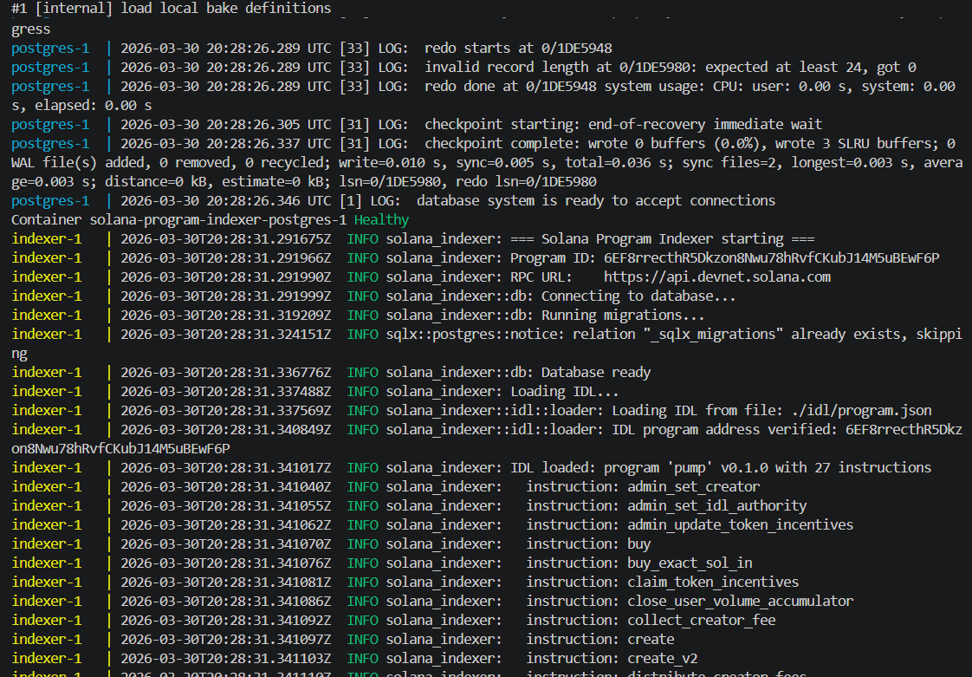Select instruction name admin_set_creator
972x677 pixels.
[x=694, y=486]
